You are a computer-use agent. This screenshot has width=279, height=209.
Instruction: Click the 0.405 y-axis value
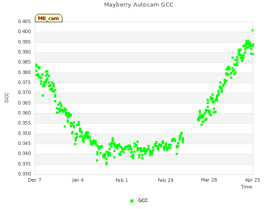24,21
